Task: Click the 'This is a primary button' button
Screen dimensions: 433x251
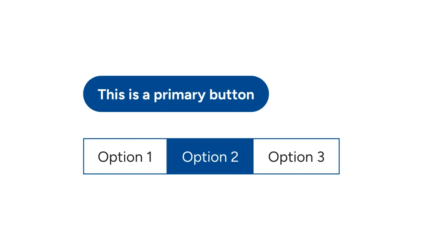Action: click(x=176, y=94)
